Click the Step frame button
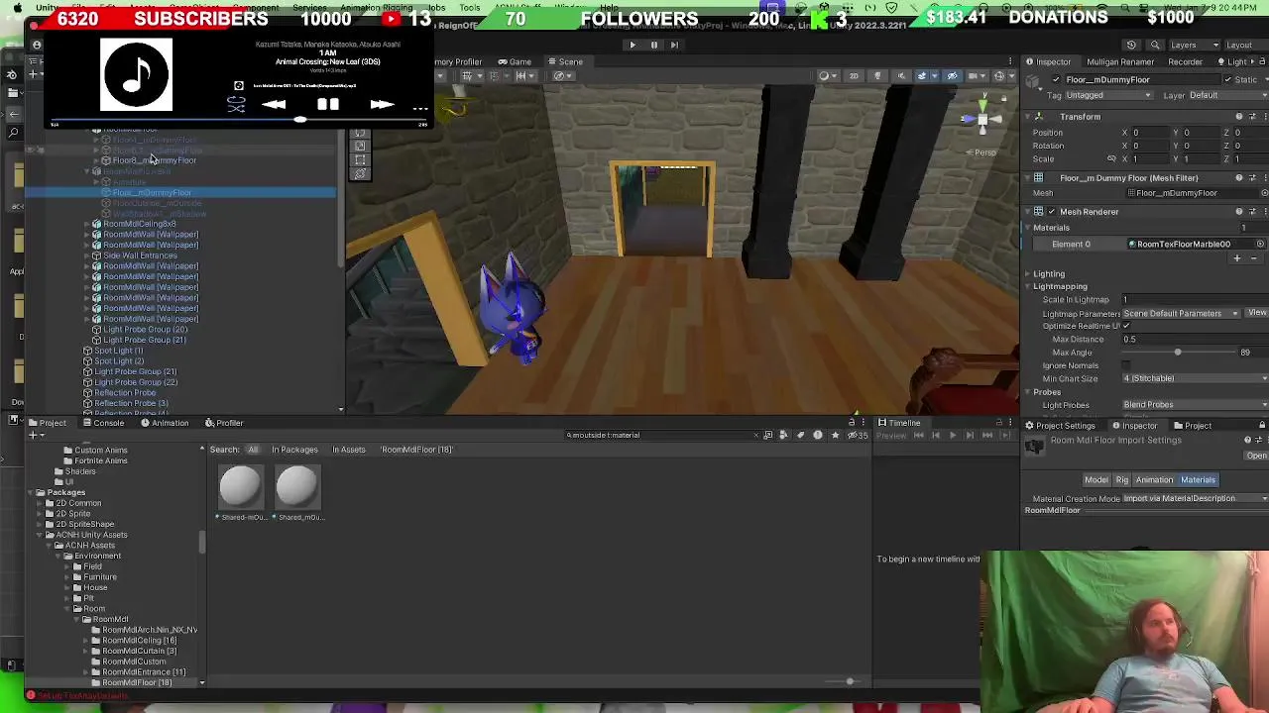Viewport: 1269px width, 713px height. (674, 45)
